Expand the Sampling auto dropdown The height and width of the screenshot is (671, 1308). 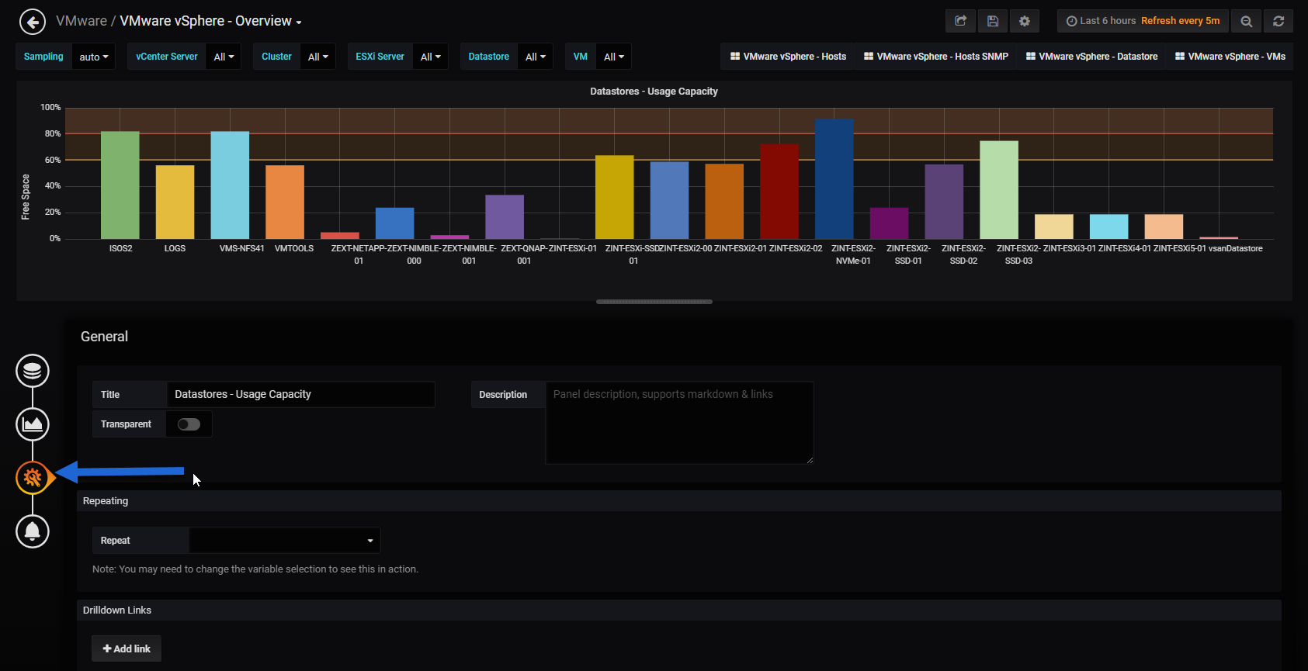(x=93, y=57)
